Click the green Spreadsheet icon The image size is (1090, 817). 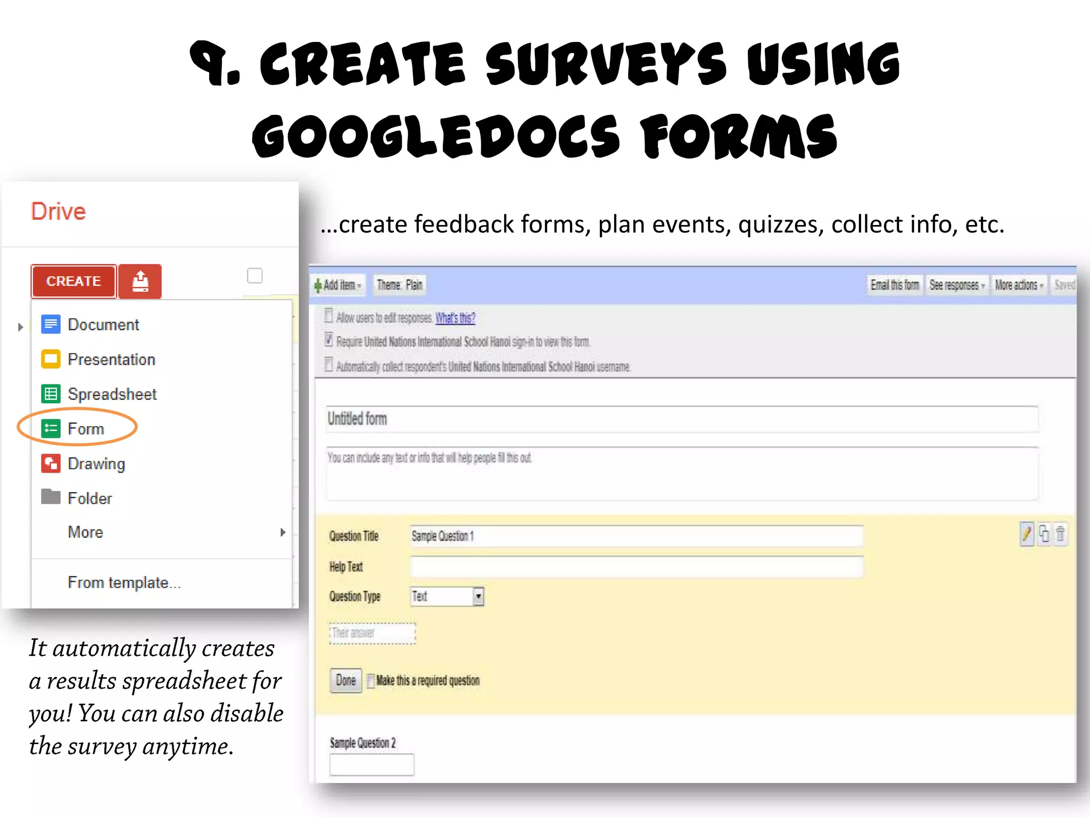(51, 394)
